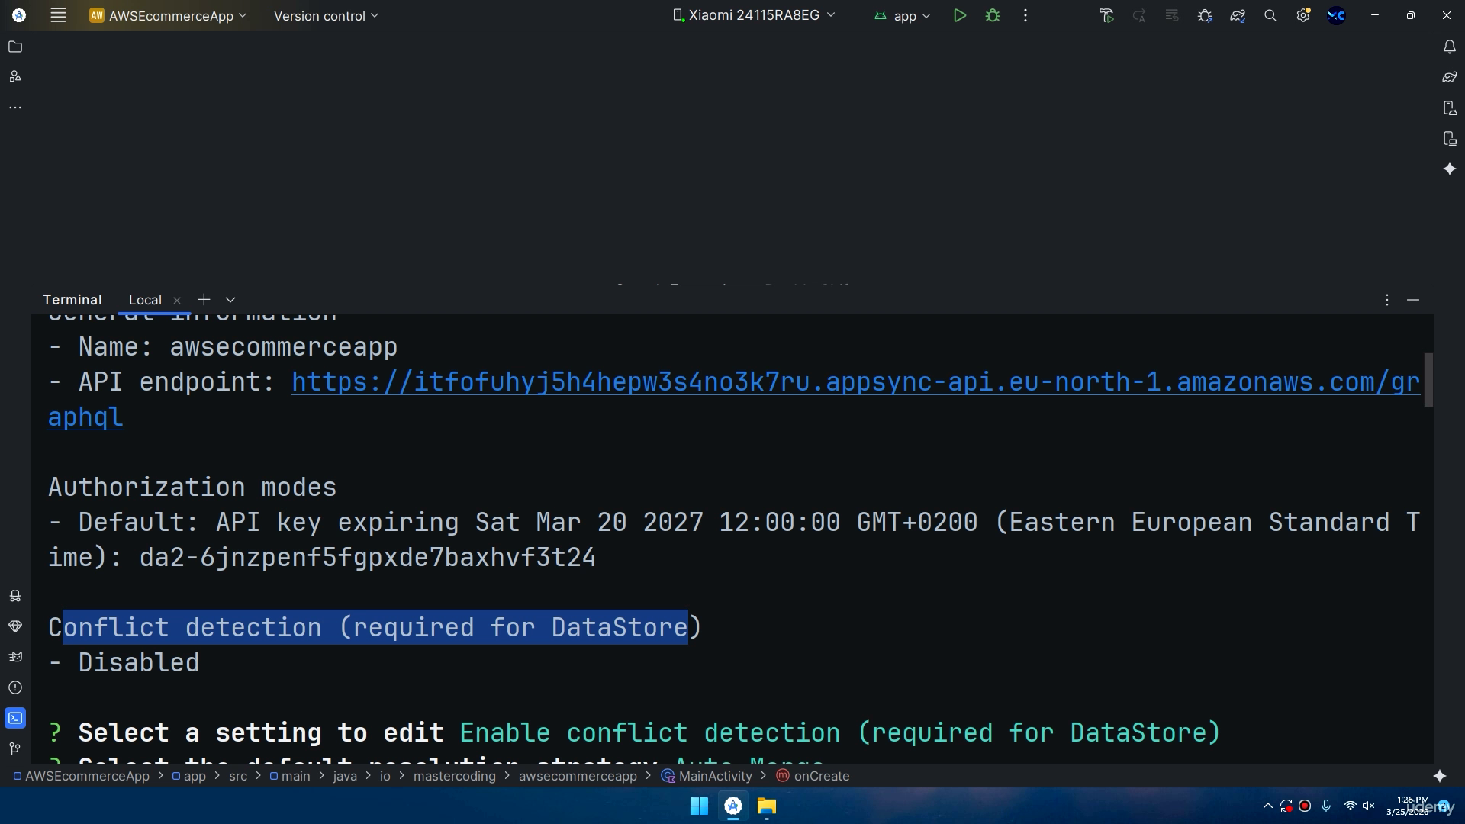Open App Quality Insights gem icon
Viewport: 1465px width, 824px height.
(x=15, y=626)
